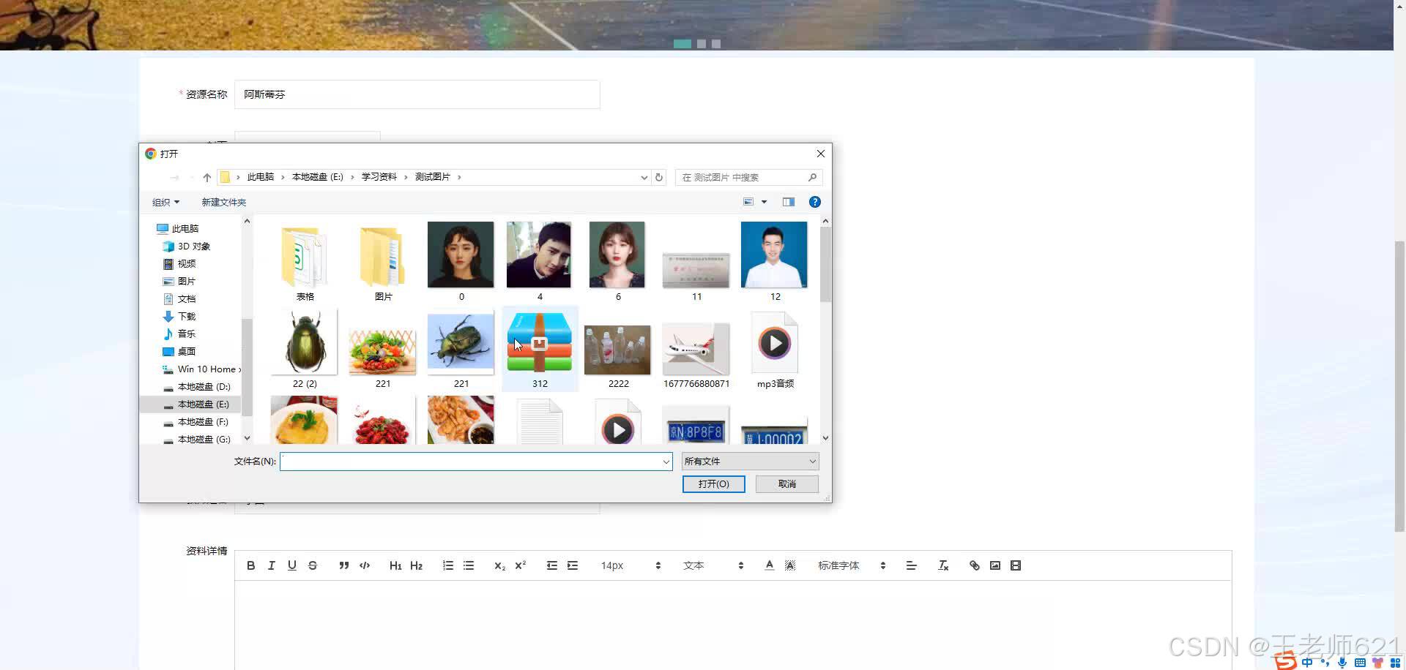Screen dimensions: 1406x670
Task: Increase the indent level
Action: point(573,565)
